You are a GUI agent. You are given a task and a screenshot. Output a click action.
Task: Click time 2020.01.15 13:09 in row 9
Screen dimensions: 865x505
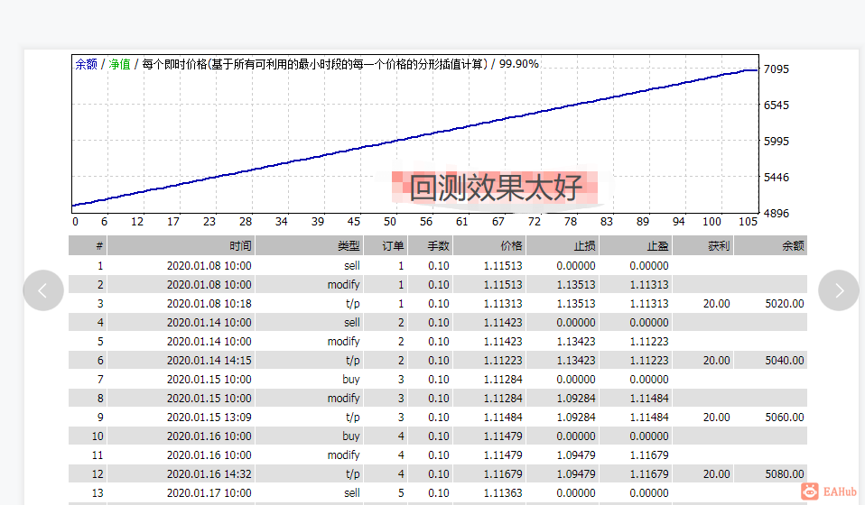click(209, 418)
